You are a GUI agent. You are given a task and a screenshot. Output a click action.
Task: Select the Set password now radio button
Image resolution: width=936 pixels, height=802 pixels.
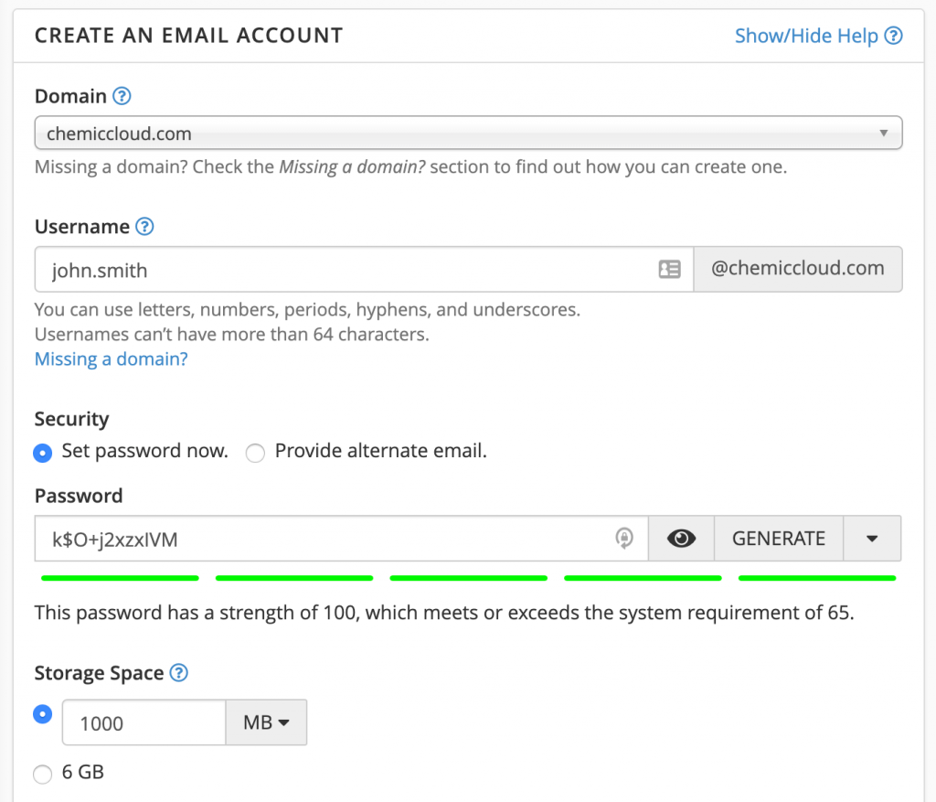[42, 452]
